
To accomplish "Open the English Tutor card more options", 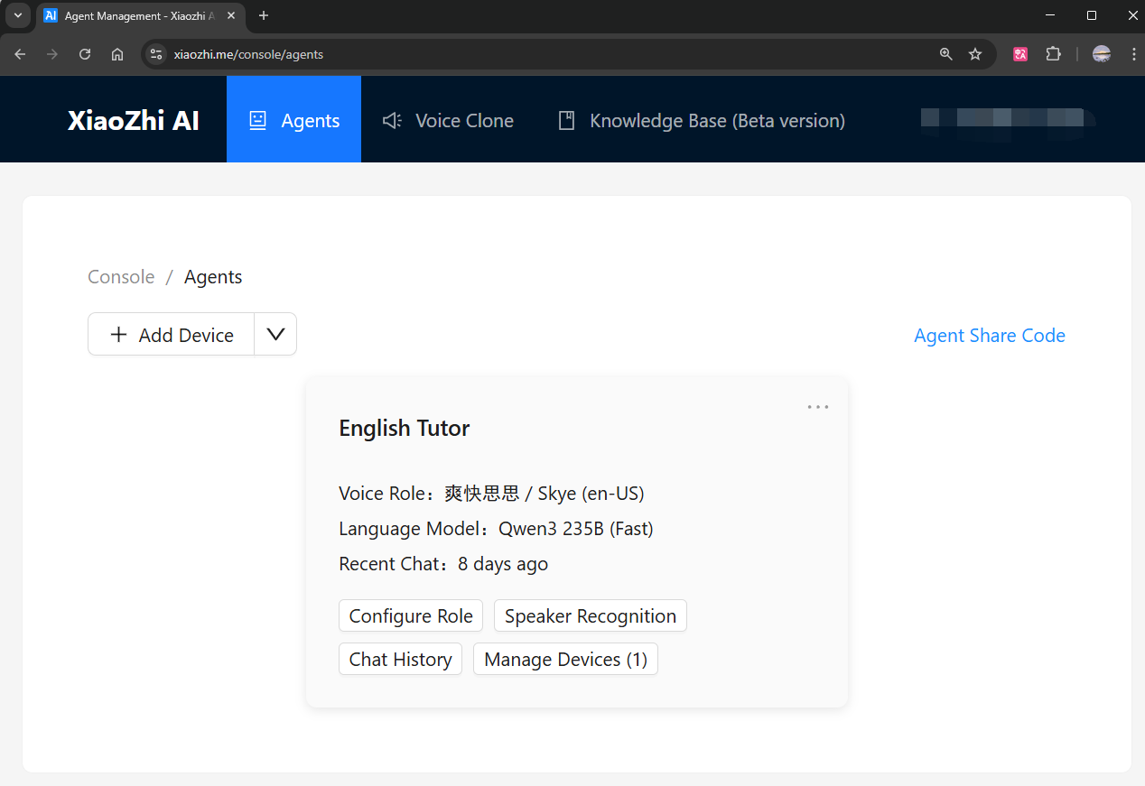I will (x=818, y=407).
